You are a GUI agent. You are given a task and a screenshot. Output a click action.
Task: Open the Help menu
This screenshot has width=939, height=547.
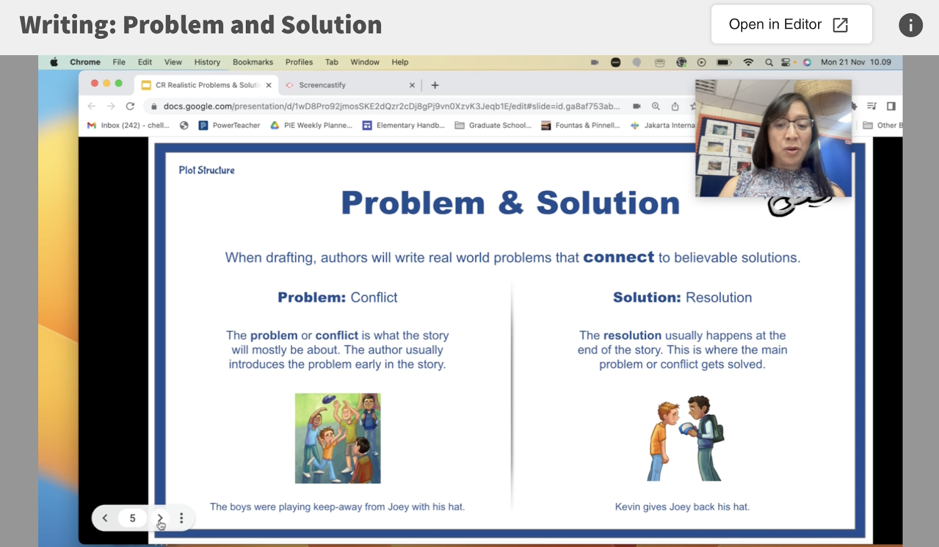400,62
